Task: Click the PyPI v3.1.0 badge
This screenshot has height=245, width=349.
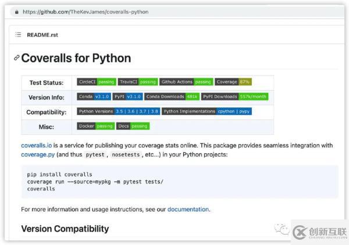Action: pyautogui.click(x=127, y=96)
